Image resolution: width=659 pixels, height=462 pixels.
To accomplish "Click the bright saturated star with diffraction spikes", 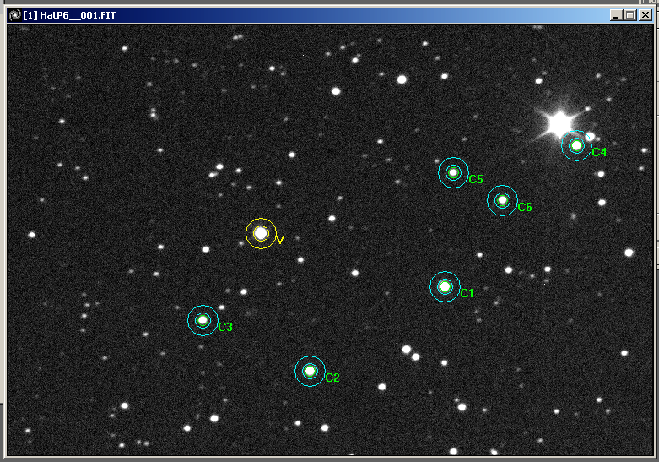I will [559, 123].
